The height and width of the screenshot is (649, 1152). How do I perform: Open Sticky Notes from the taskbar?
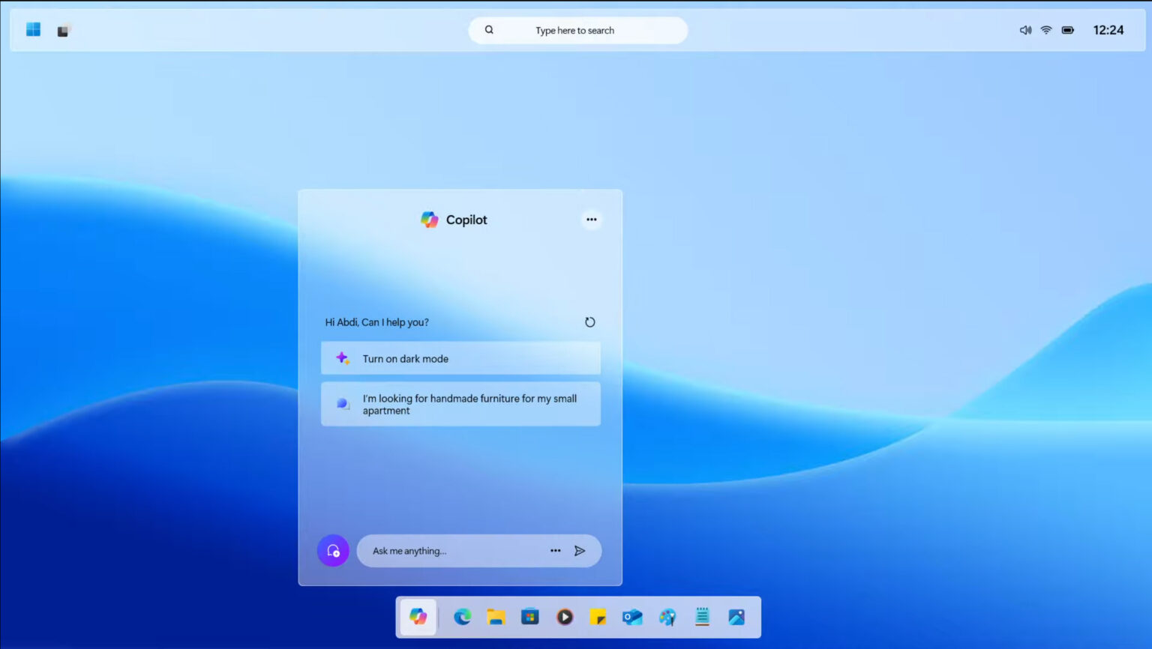[x=598, y=617]
